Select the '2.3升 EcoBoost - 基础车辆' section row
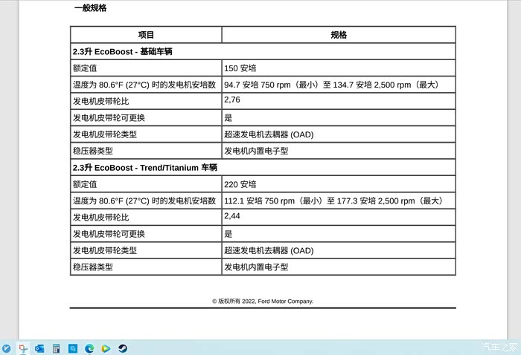The width and height of the screenshot is (521, 355). point(263,51)
